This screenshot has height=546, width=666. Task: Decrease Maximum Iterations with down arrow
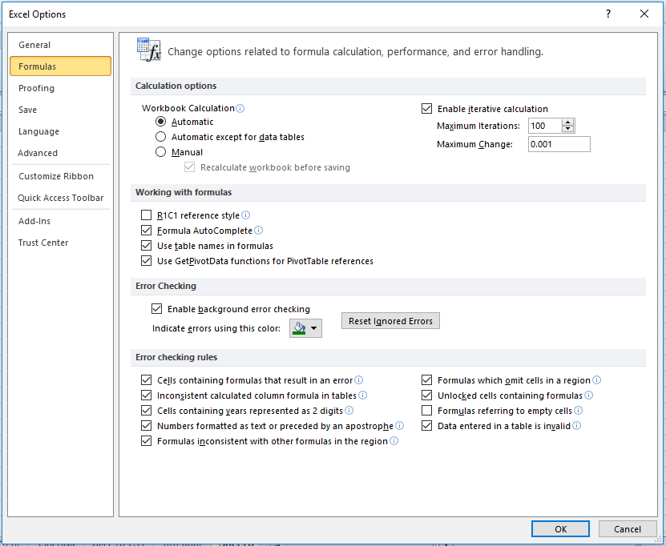click(x=567, y=129)
